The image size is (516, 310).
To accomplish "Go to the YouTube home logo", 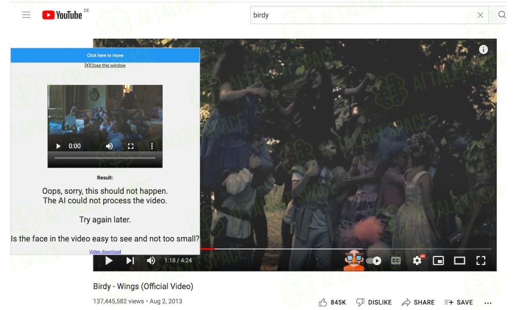I will click(x=62, y=15).
